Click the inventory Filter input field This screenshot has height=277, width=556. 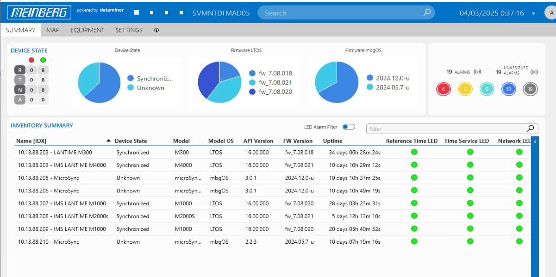coord(444,129)
